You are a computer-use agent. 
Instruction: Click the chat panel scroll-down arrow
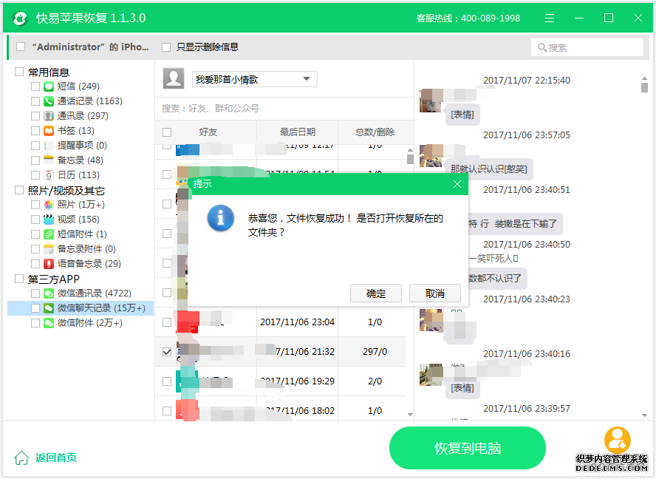click(x=644, y=415)
